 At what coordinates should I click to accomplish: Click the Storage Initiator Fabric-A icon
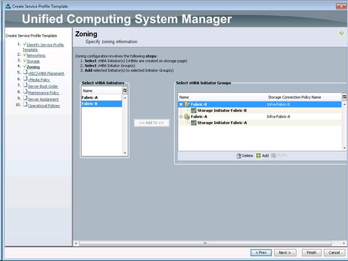194,123
